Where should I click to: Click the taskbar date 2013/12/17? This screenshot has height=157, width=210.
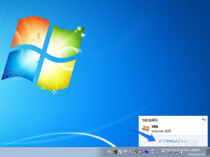(196, 154)
